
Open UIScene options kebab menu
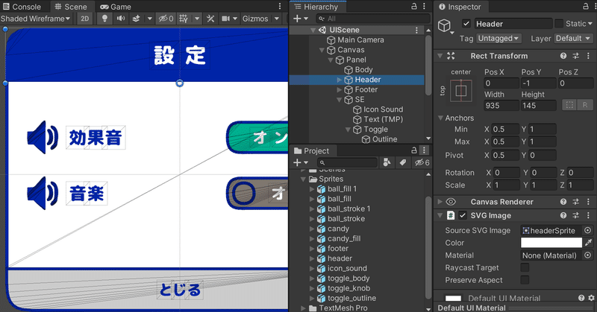click(416, 30)
